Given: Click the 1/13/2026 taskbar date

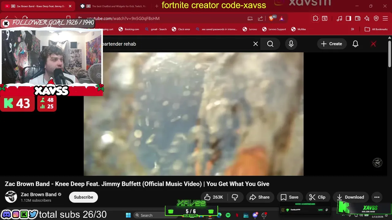Looking at the screenshot, I should click(377, 217).
